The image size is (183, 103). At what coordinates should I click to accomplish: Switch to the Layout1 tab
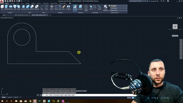9,97
